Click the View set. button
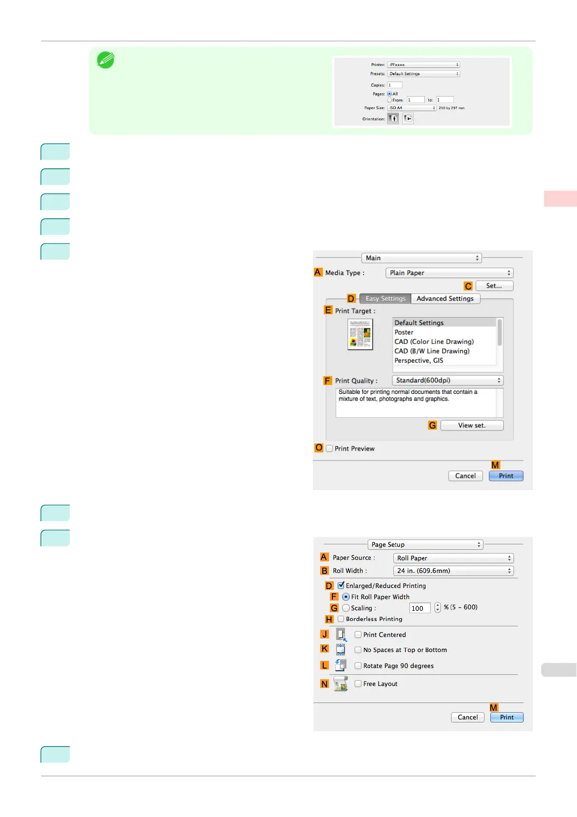The image size is (577, 817). pos(472,425)
